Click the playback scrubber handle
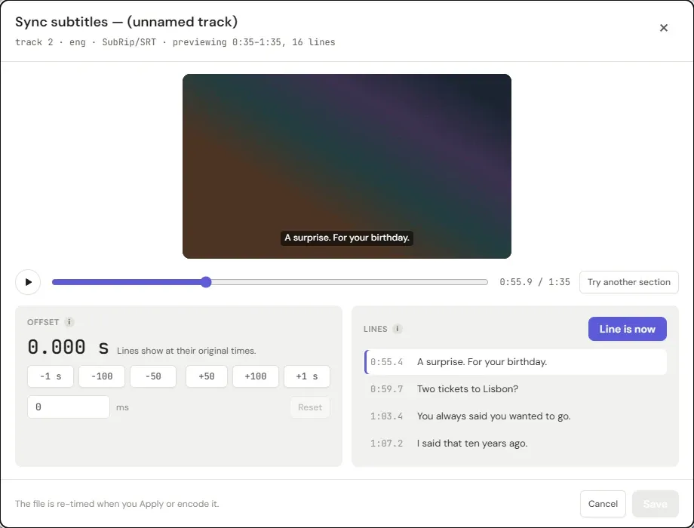Image resolution: width=694 pixels, height=528 pixels. pyautogui.click(x=206, y=282)
